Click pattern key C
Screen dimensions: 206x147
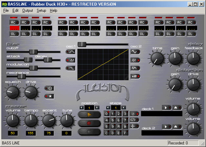(x=107, y=133)
